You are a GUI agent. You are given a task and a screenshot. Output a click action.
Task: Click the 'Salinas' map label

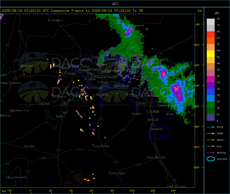[44, 104]
